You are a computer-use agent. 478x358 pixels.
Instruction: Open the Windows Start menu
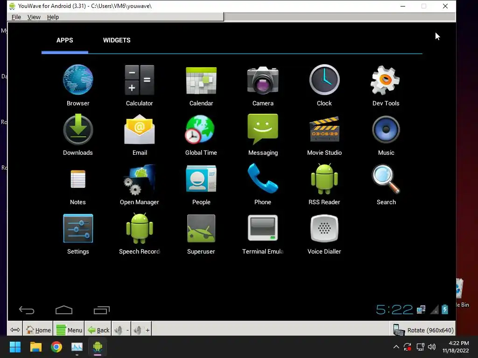pyautogui.click(x=15, y=347)
